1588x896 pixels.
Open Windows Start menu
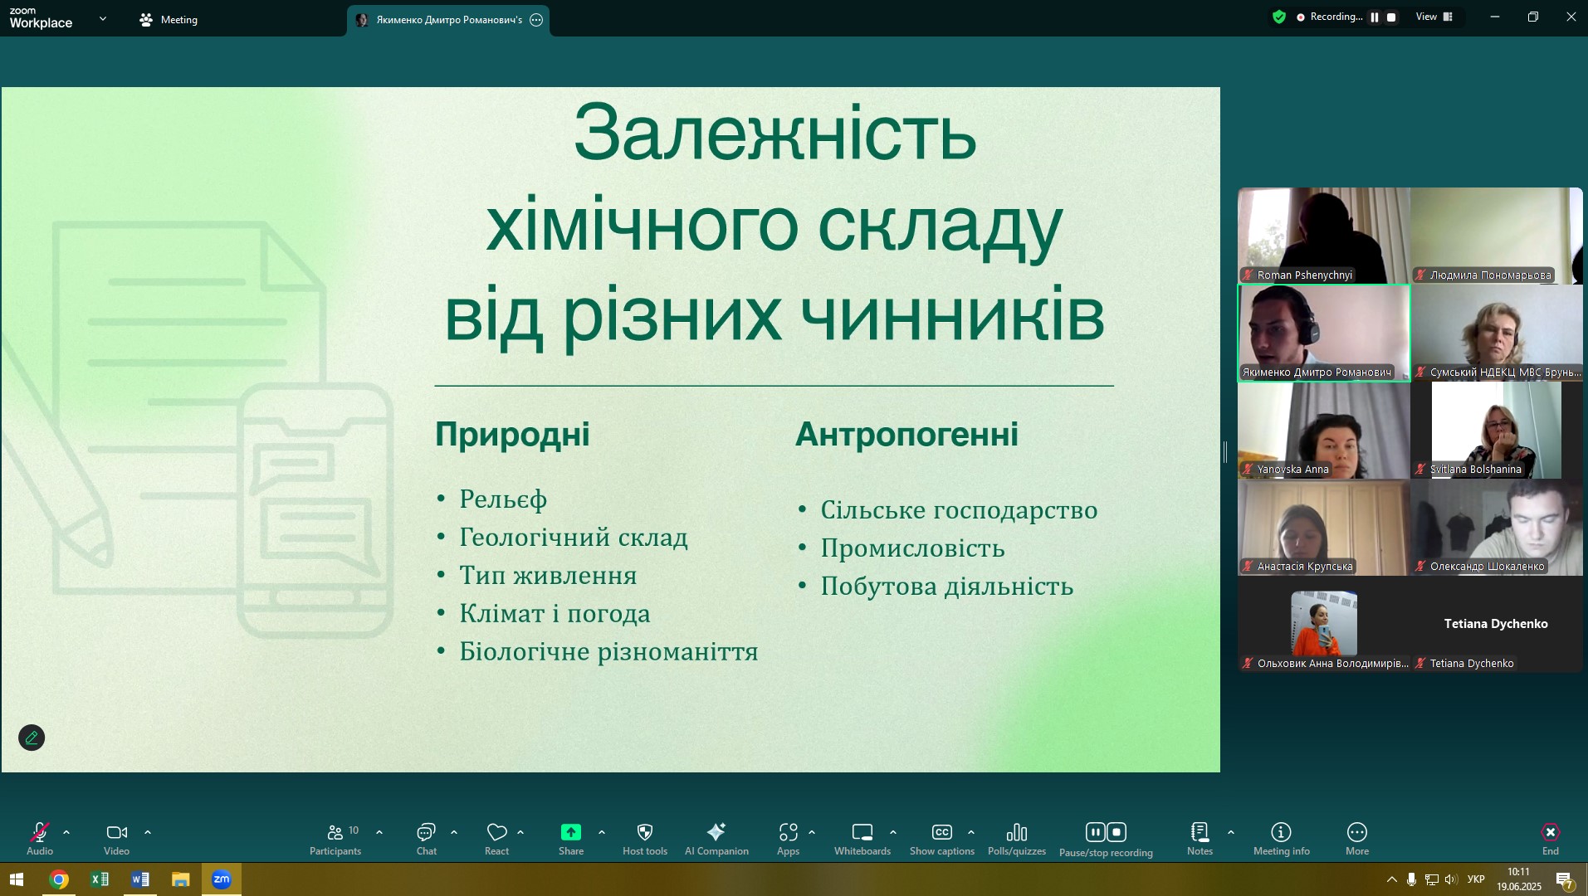coord(17,879)
